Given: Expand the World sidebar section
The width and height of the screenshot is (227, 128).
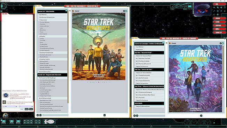Looking at the screenshot, I should 219,29.
